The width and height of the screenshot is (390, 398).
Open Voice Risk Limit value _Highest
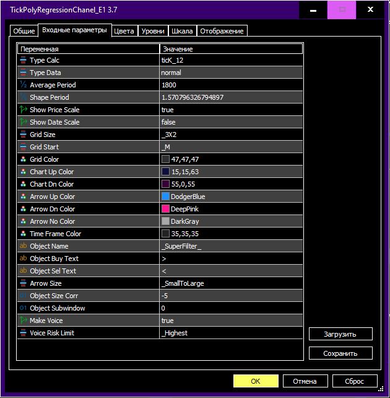click(231, 333)
